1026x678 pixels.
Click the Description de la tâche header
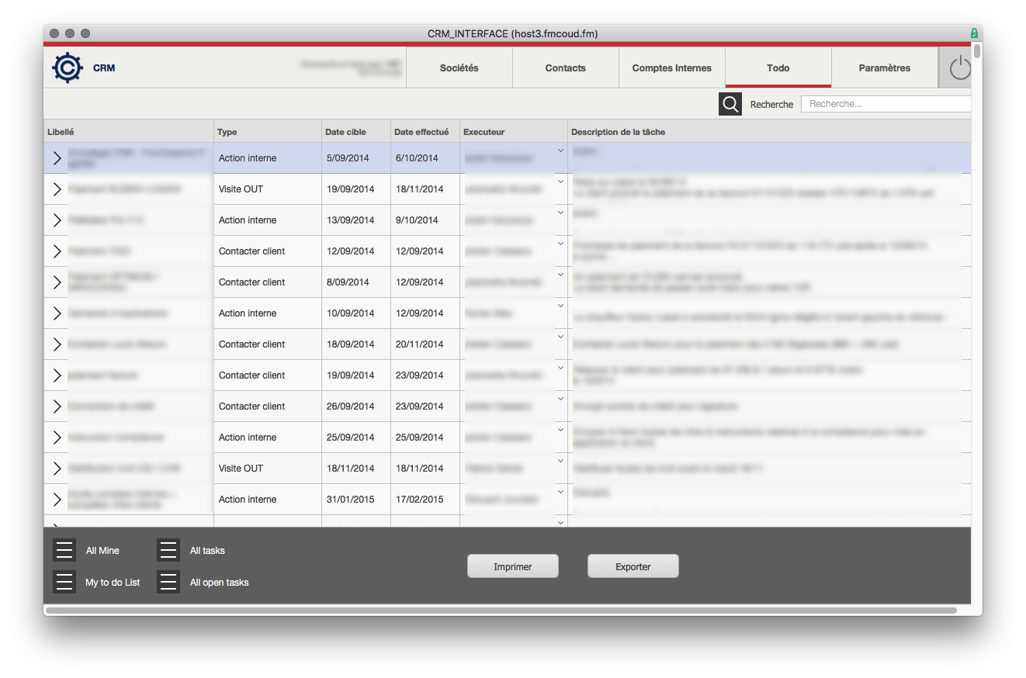[769, 132]
